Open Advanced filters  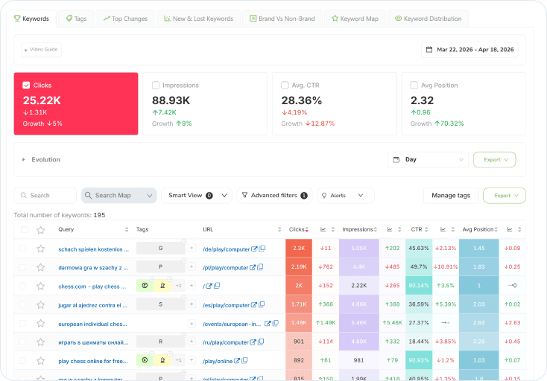(274, 196)
